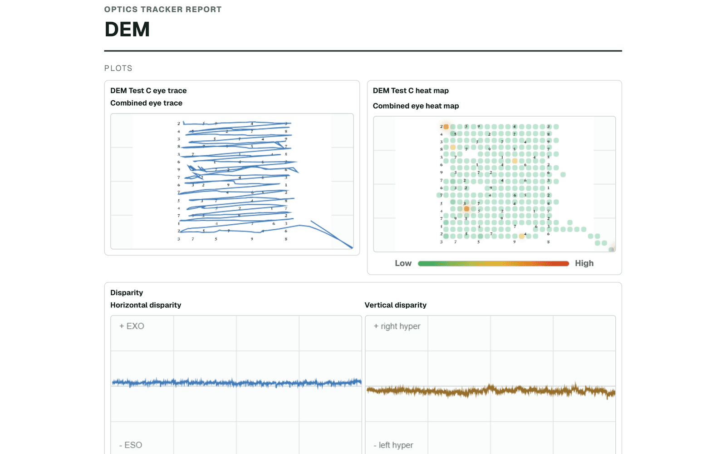Click the DEM report title
Viewport: 726px width, 454px height.
tap(127, 30)
